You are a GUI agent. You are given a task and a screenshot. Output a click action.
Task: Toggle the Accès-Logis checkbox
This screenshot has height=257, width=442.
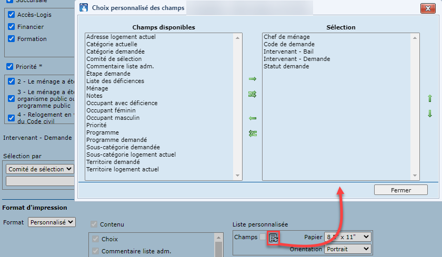pyautogui.click(x=11, y=14)
